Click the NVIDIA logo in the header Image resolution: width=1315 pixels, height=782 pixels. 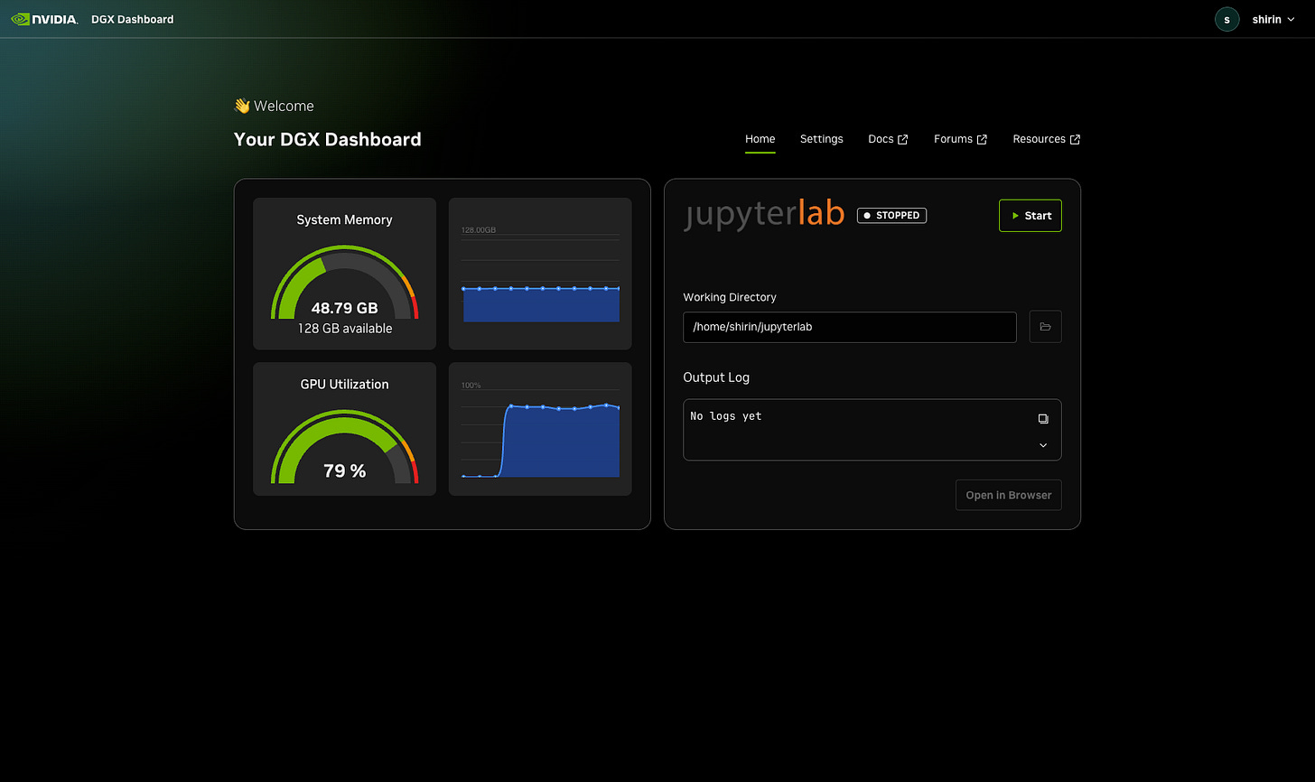pyautogui.click(x=44, y=19)
